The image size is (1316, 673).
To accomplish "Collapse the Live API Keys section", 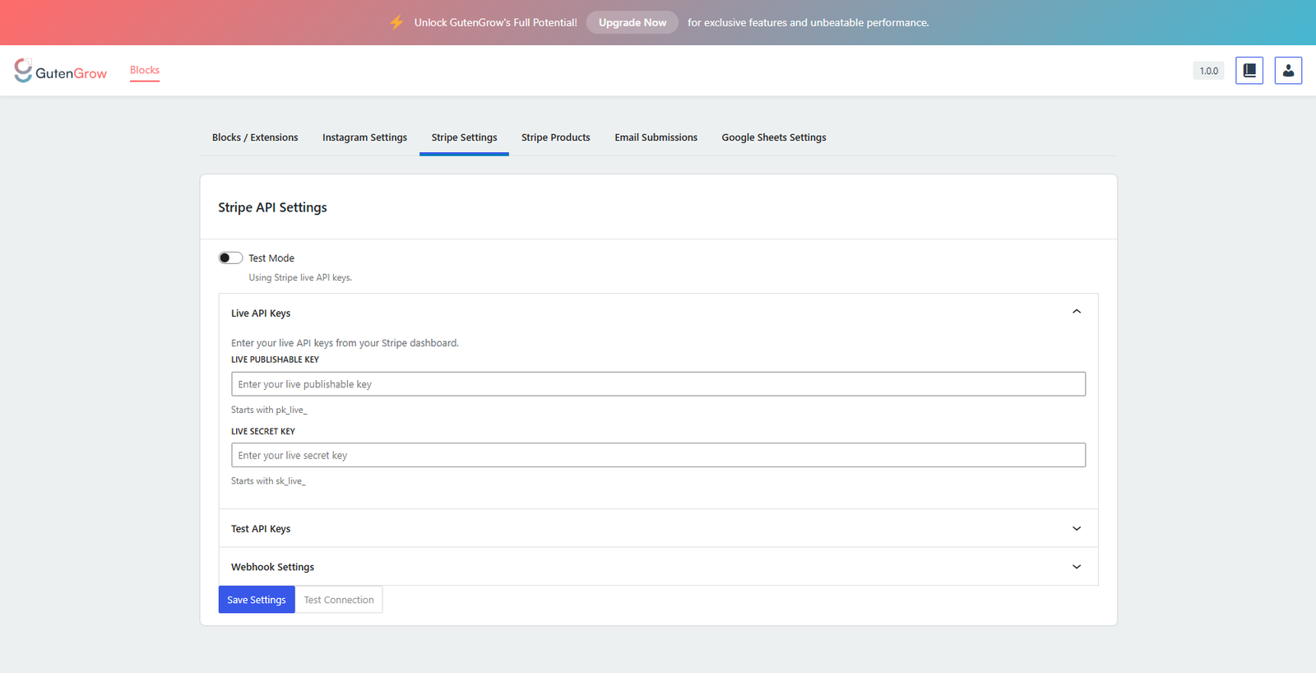I will point(1076,312).
